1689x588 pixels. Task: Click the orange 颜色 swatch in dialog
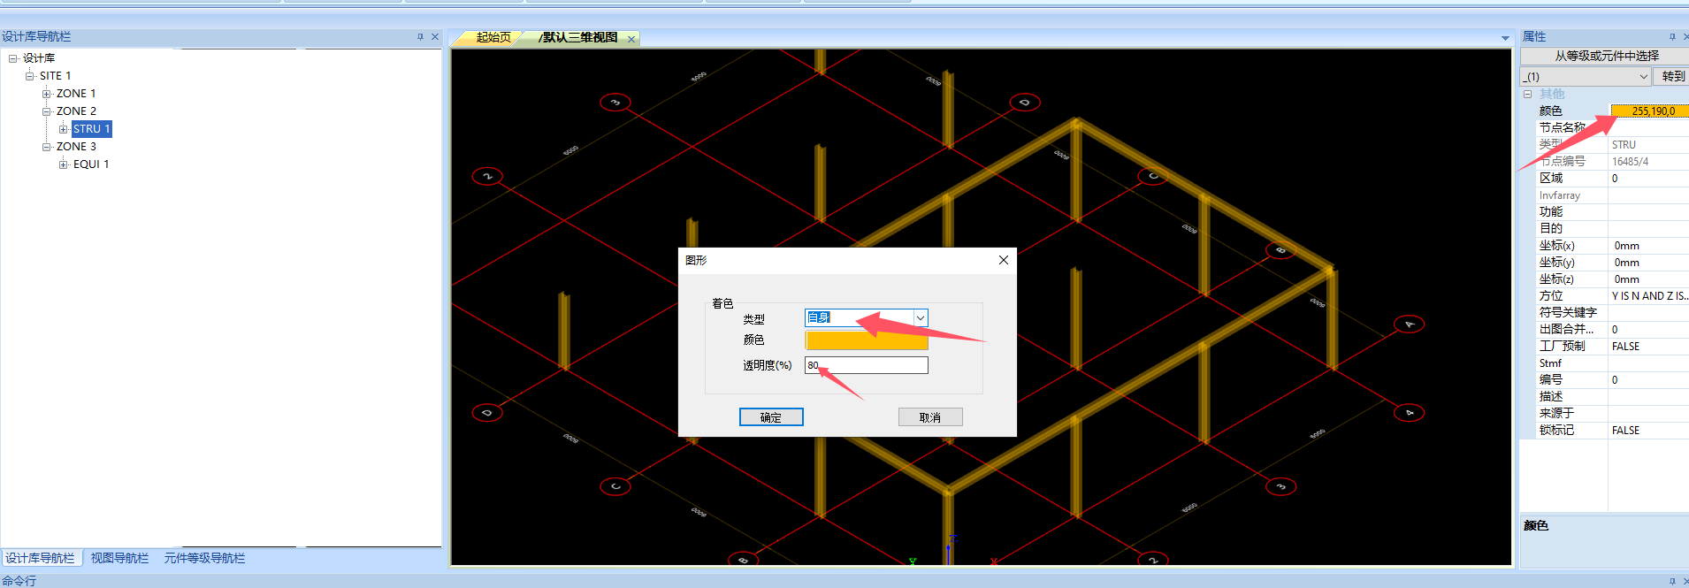(x=867, y=340)
